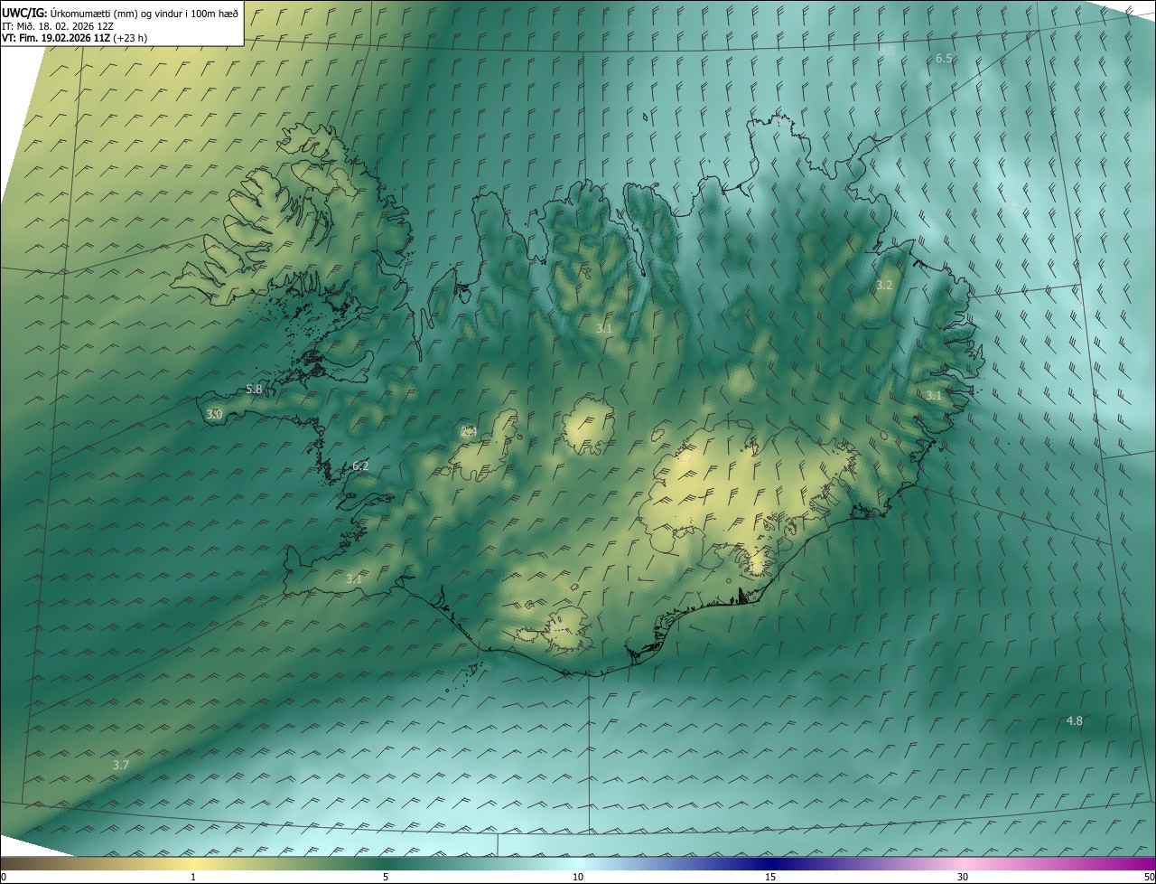Screen dimensions: 1156x884
Task: Click the '6.5' value label on the map
Action: click(x=944, y=58)
